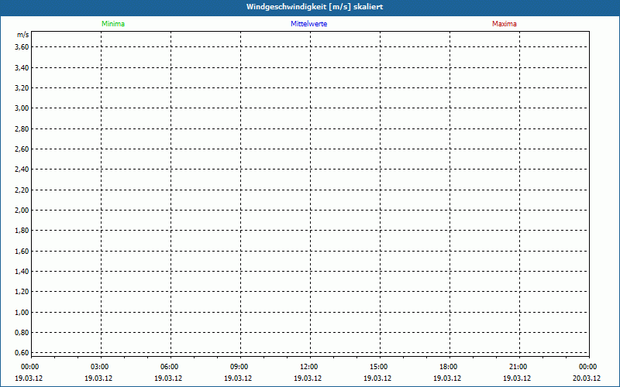Click the 1,60 y-axis value

tap(22, 251)
